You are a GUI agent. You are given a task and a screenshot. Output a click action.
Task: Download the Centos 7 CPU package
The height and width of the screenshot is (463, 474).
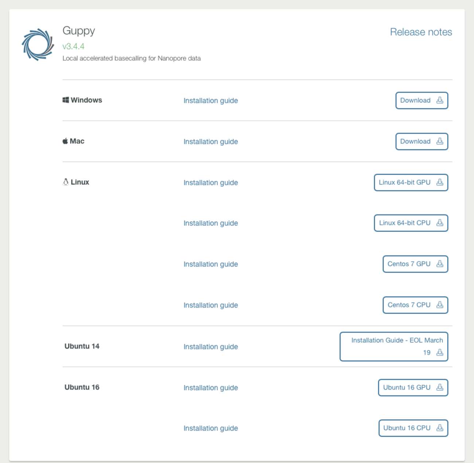click(415, 305)
